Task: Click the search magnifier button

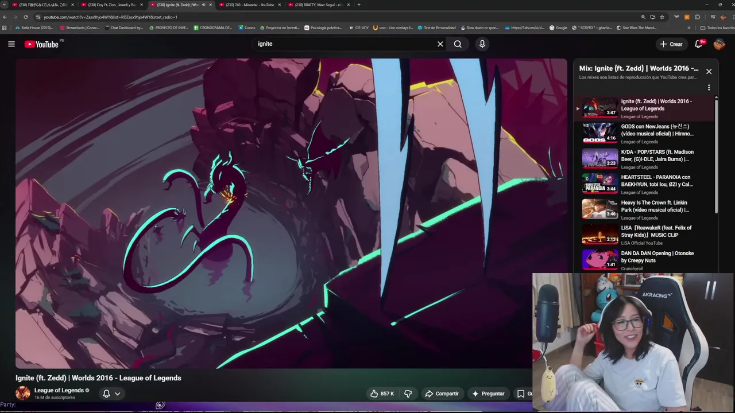Action: [458, 44]
